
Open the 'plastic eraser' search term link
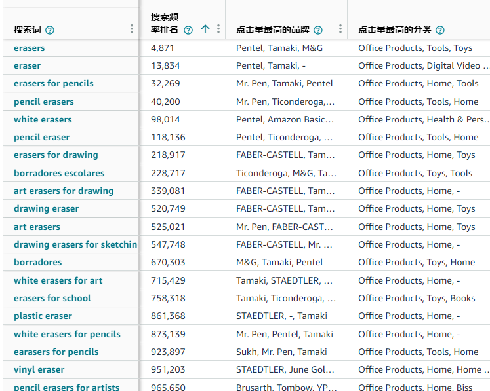tap(43, 316)
